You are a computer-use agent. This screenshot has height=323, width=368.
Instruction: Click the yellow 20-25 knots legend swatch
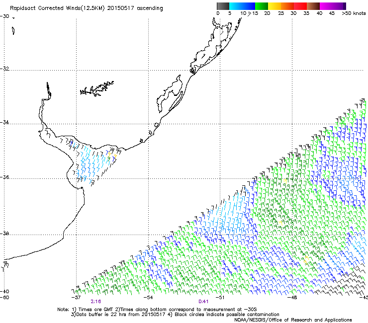point(275,6)
